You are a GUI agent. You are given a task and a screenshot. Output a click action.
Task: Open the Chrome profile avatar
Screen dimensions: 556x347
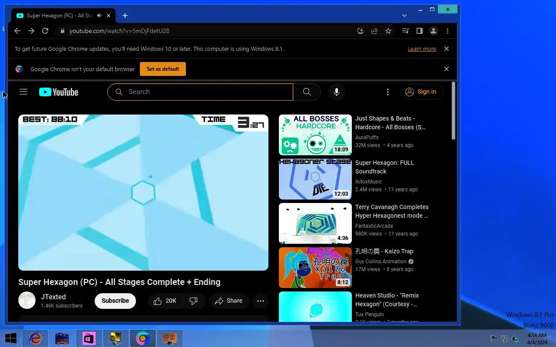(433, 31)
